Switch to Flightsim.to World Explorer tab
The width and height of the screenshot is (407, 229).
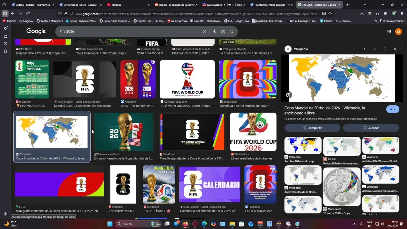[x=271, y=5]
